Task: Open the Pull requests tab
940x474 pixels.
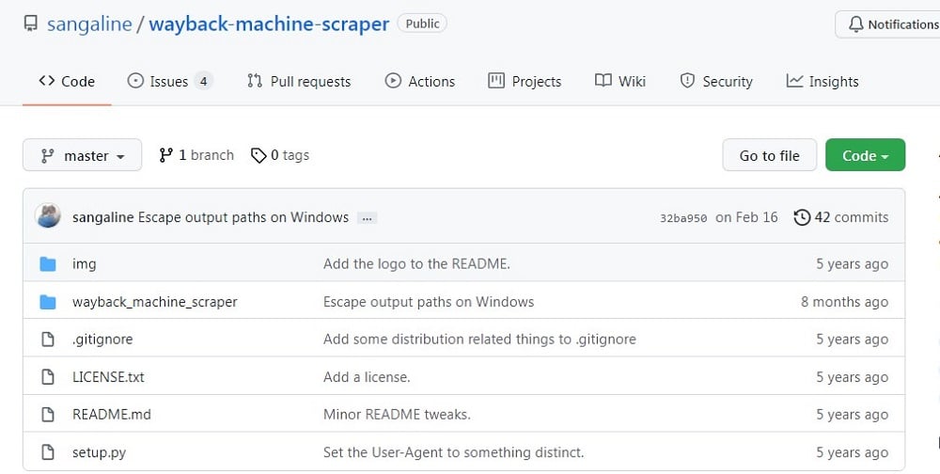Action: pyautogui.click(x=299, y=81)
